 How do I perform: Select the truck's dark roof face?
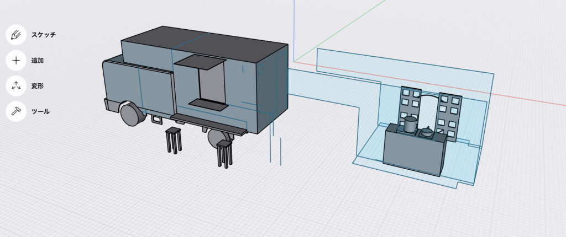click(x=205, y=41)
